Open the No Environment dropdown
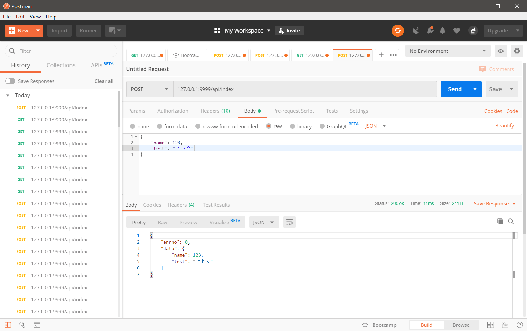This screenshot has width=527, height=331. point(447,51)
